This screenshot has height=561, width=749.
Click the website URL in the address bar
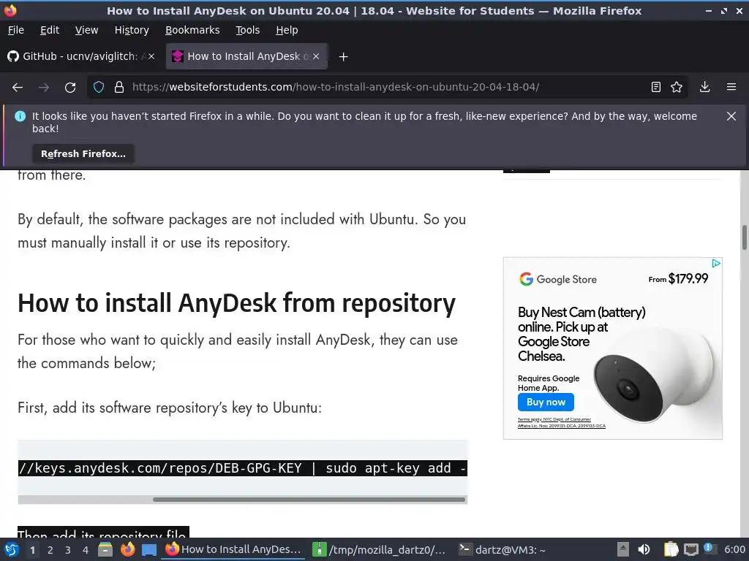335,88
